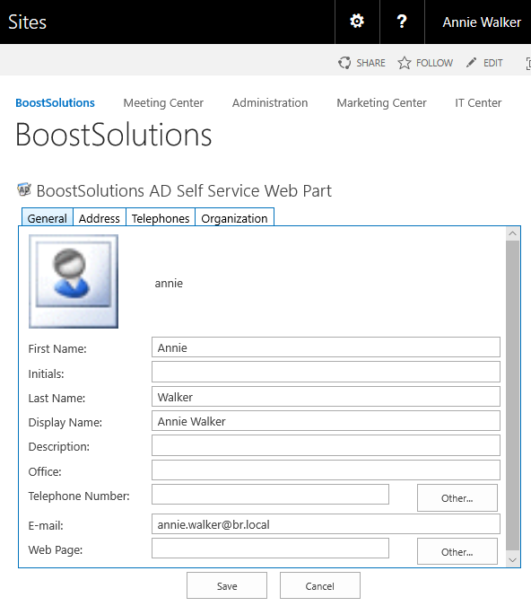Click the Follow star icon

pos(405,63)
